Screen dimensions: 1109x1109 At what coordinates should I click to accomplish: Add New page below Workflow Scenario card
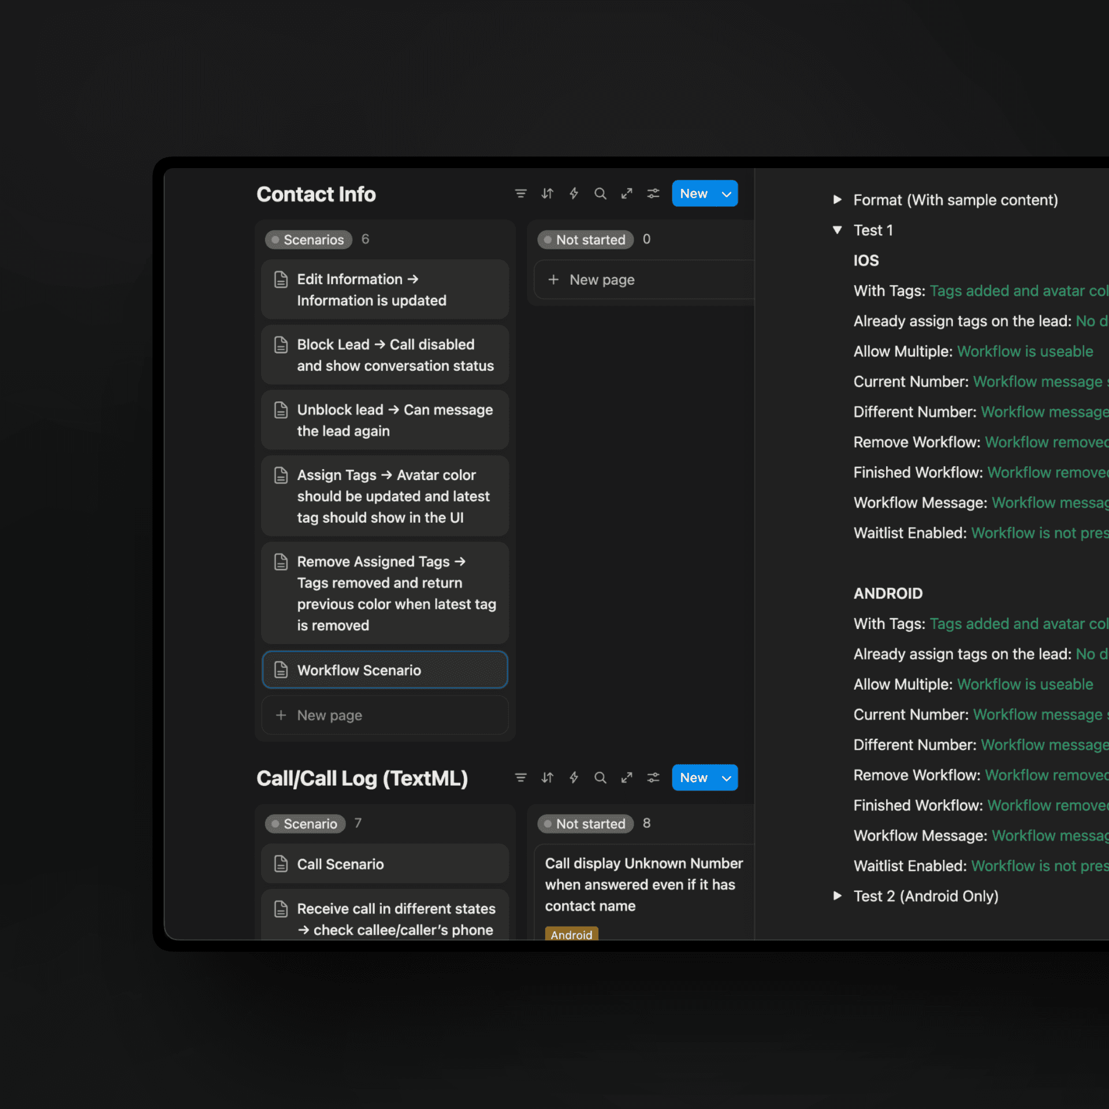coord(329,715)
